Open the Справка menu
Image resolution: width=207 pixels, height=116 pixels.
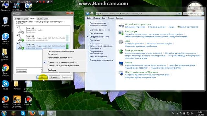120,18
